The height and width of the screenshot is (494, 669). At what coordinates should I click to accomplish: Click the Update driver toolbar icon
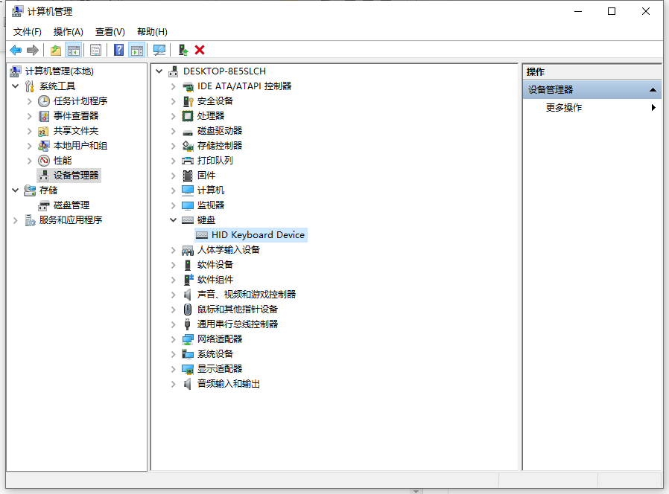click(x=183, y=50)
